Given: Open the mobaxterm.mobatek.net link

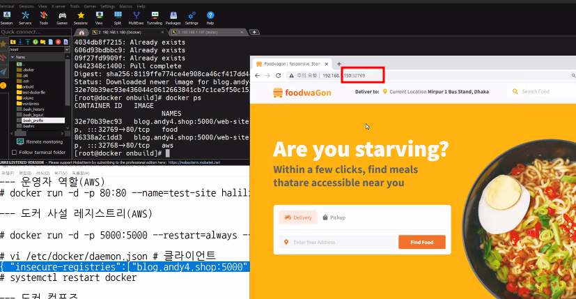Looking at the screenshot, I should 194,162.
